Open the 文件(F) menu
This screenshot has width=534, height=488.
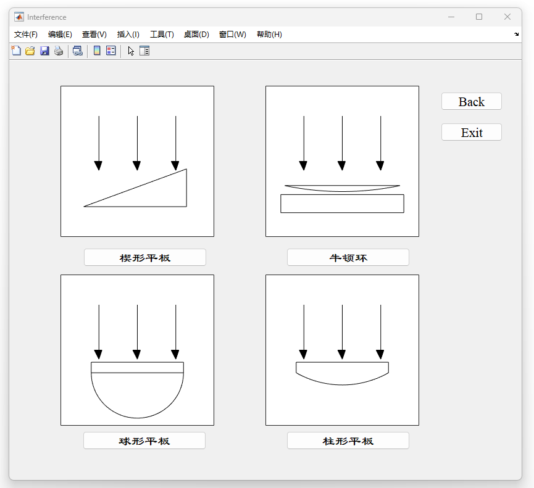coord(26,35)
